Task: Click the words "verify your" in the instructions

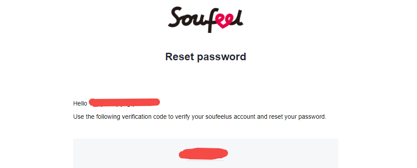Action: [x=190, y=117]
